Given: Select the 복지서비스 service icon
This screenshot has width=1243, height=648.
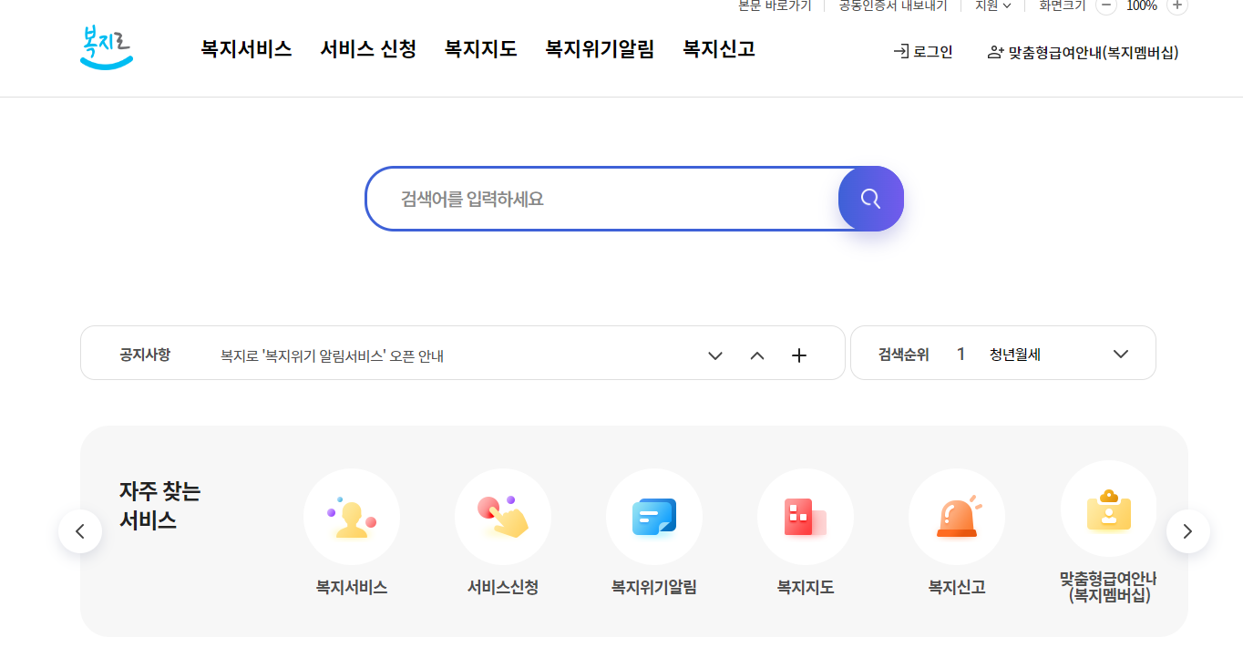Looking at the screenshot, I should (352, 516).
